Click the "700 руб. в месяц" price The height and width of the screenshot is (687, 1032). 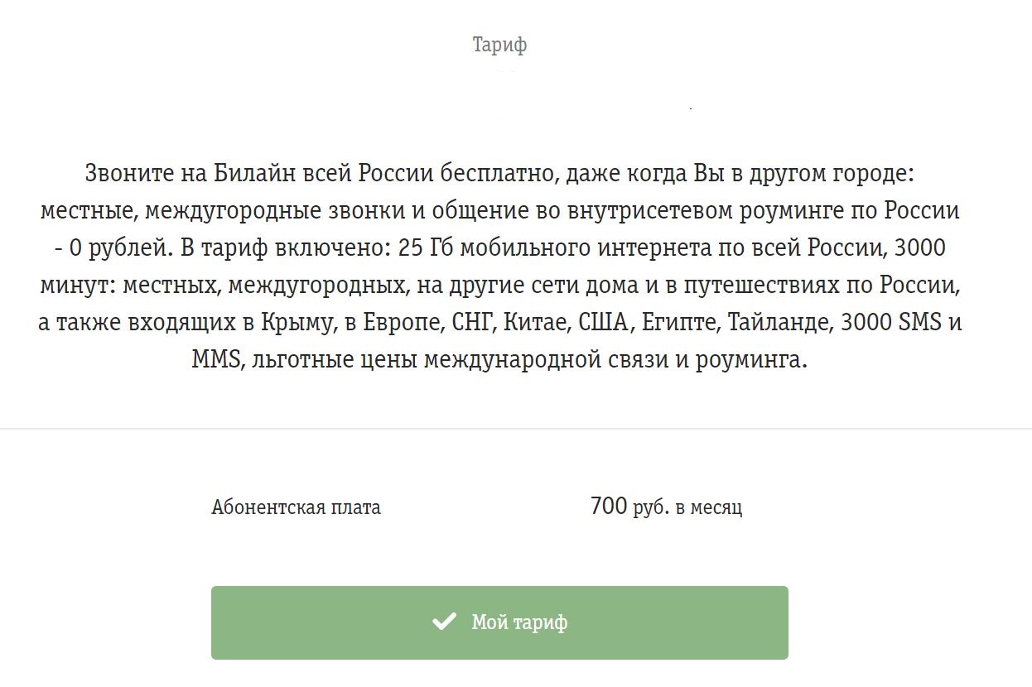coord(666,507)
